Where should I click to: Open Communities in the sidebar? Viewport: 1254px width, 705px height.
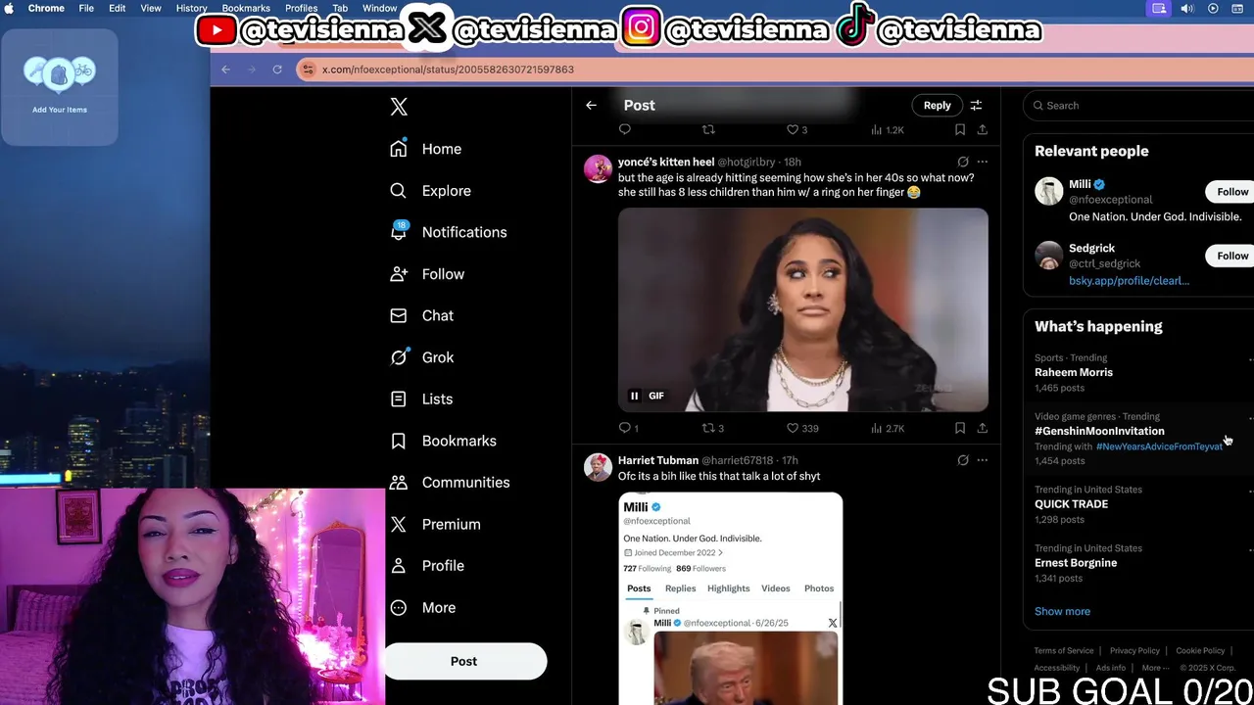(x=449, y=482)
